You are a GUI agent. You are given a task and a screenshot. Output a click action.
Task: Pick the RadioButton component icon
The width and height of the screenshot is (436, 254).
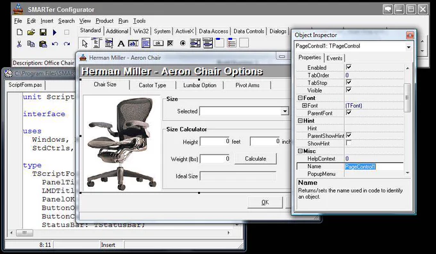coord(183,43)
